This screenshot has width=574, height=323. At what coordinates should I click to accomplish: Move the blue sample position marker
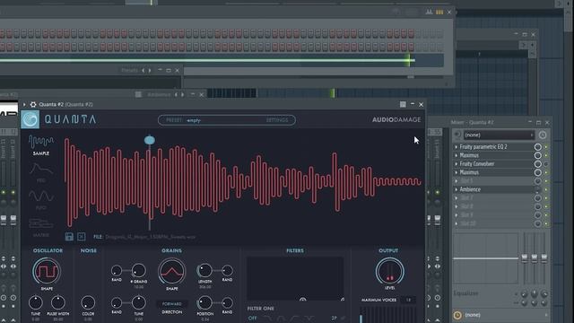150,140
